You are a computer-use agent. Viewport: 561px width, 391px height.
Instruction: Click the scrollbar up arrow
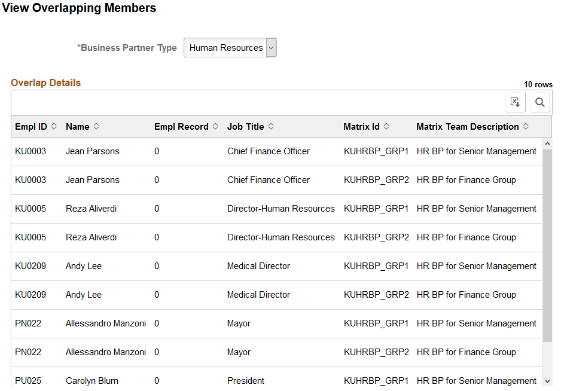(x=548, y=142)
